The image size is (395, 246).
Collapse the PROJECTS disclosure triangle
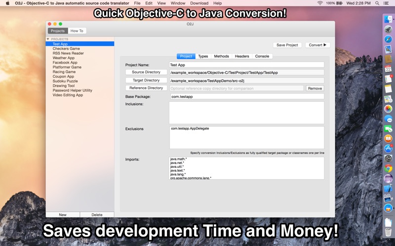coord(48,39)
